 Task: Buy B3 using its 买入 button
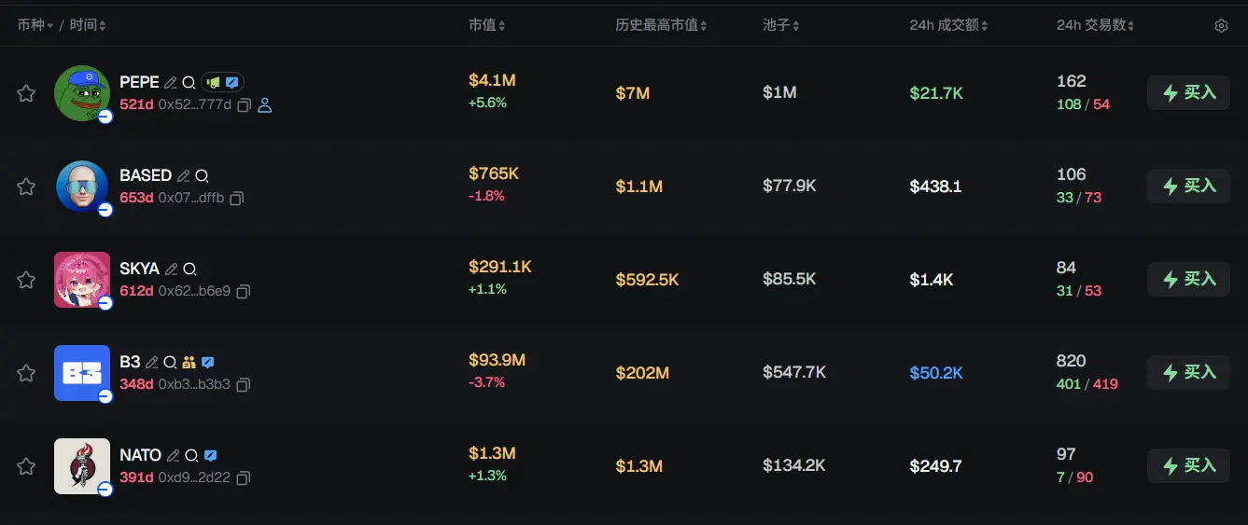tap(1188, 373)
